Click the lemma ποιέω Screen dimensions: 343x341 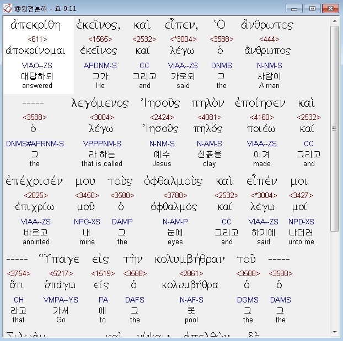[261, 129]
